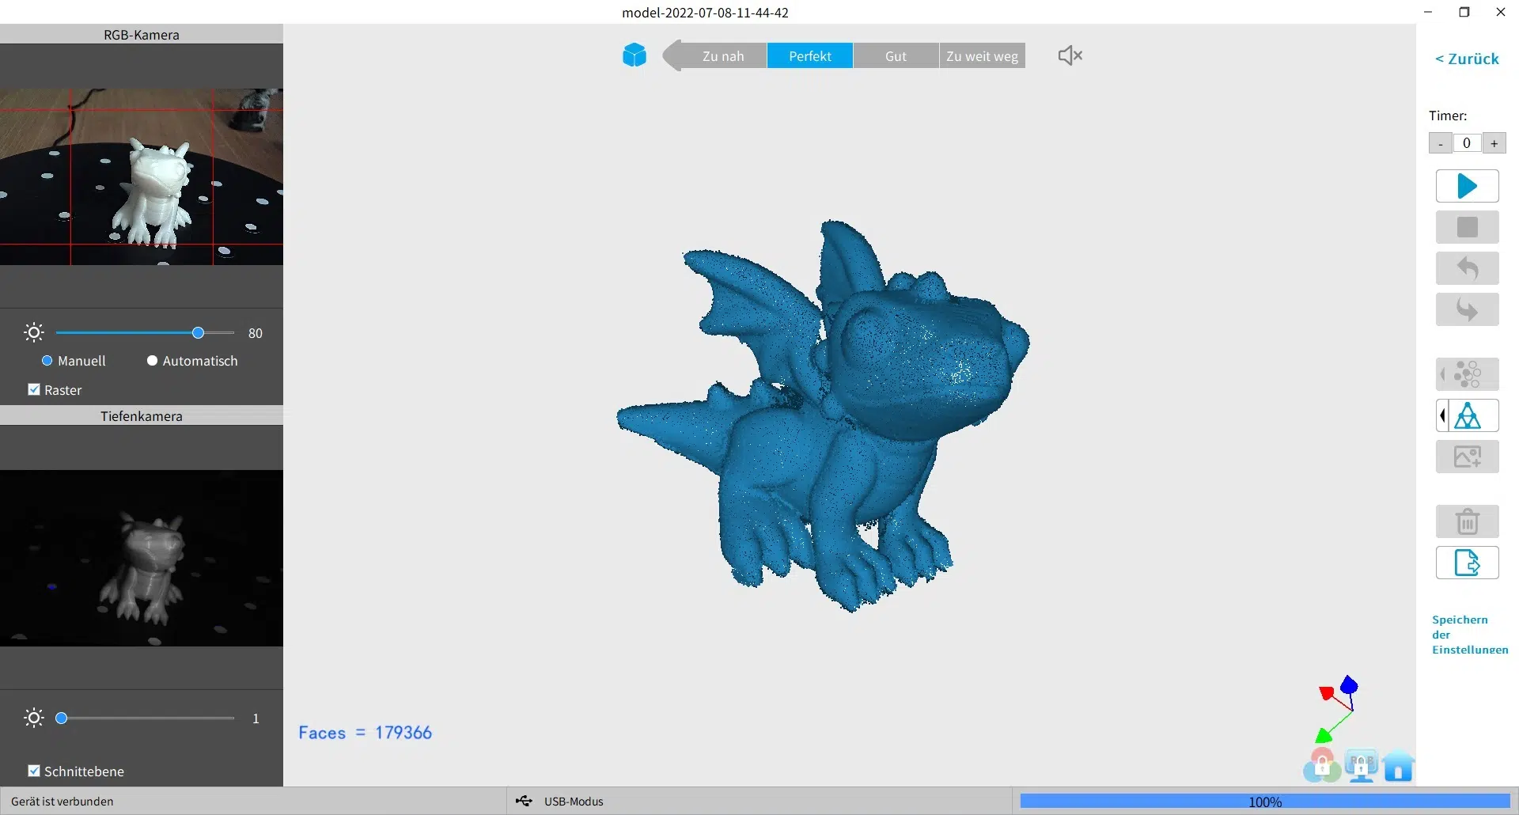Increase timer with the plus button
The image size is (1519, 815).
1494,143
